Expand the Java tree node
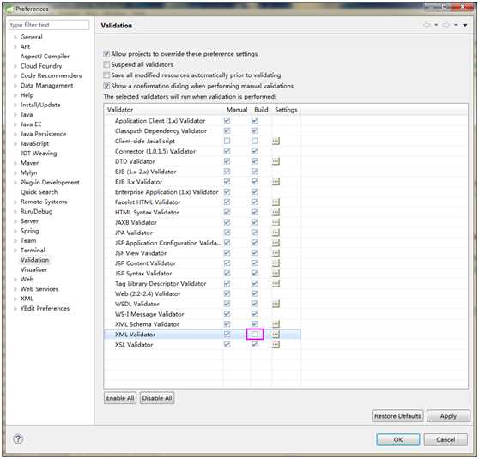479x459 pixels. pyautogui.click(x=15, y=115)
